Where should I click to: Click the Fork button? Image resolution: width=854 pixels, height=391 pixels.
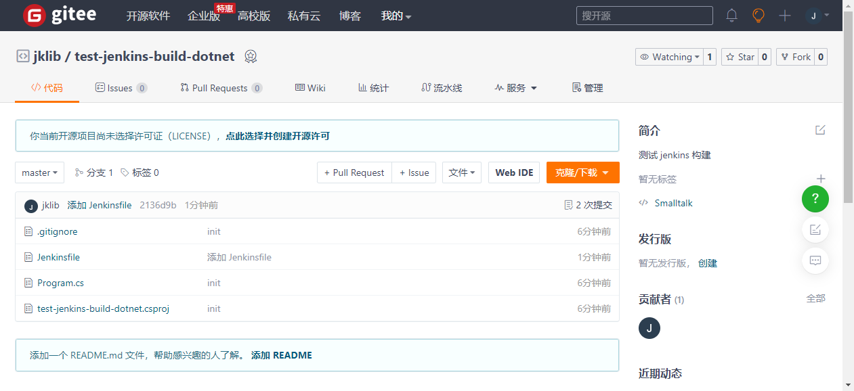coord(795,57)
